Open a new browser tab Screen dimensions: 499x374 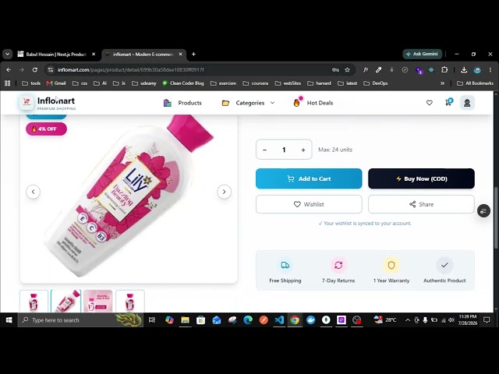[x=193, y=55]
